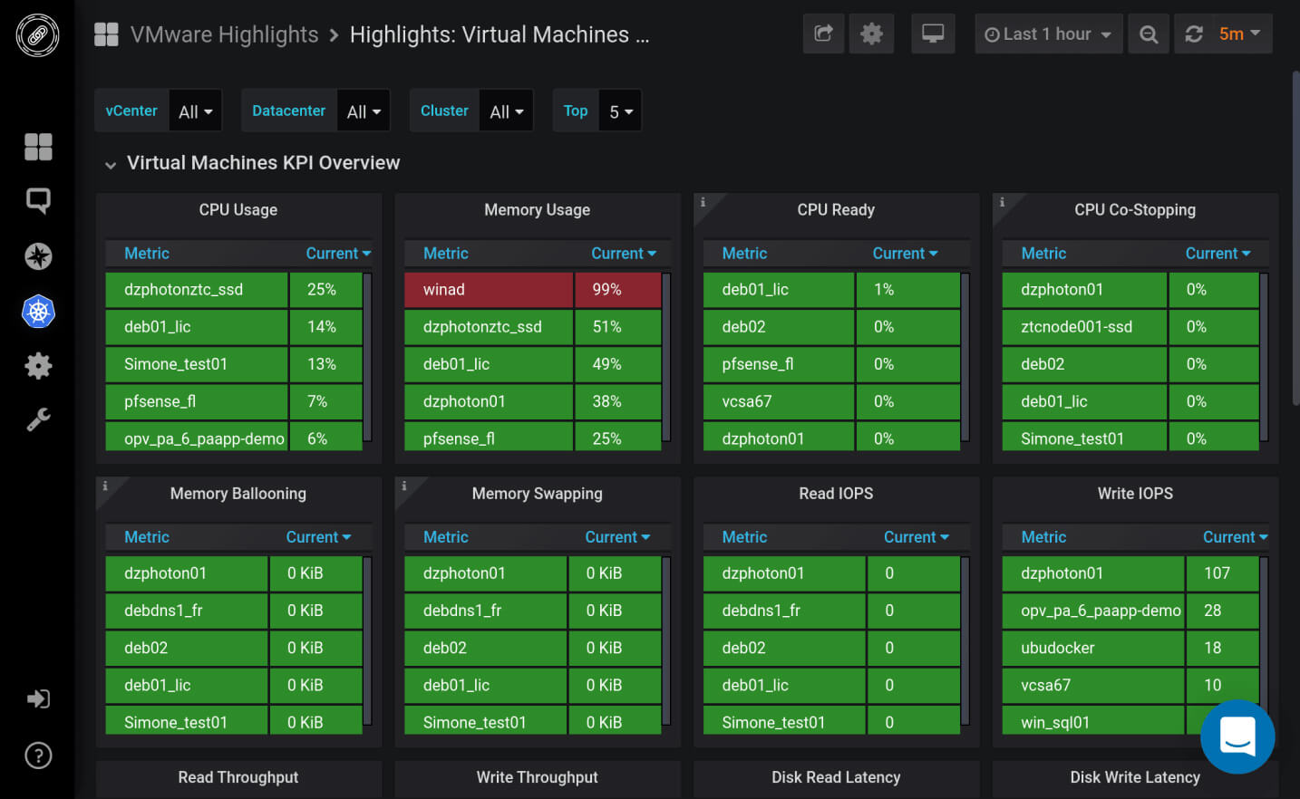Click the 107 value for dzphoton01
This screenshot has height=799, width=1300.
[1217, 573]
